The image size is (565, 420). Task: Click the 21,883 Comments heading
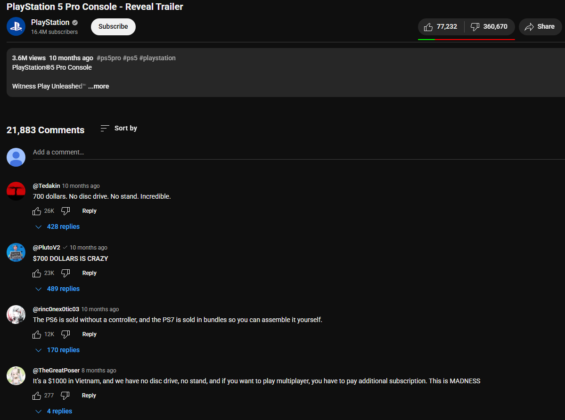pyautogui.click(x=45, y=130)
